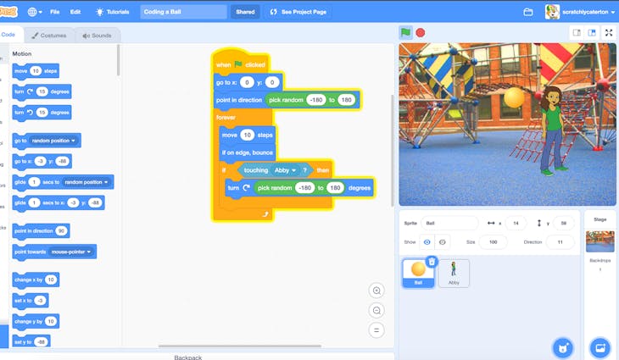
Task: Delete the Ball sprite with trash icon
Action: [432, 262]
